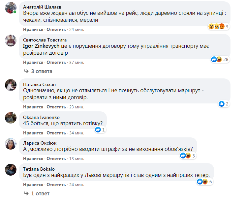Like Наталка Сохан's comment via Нравится

tap(33, 107)
